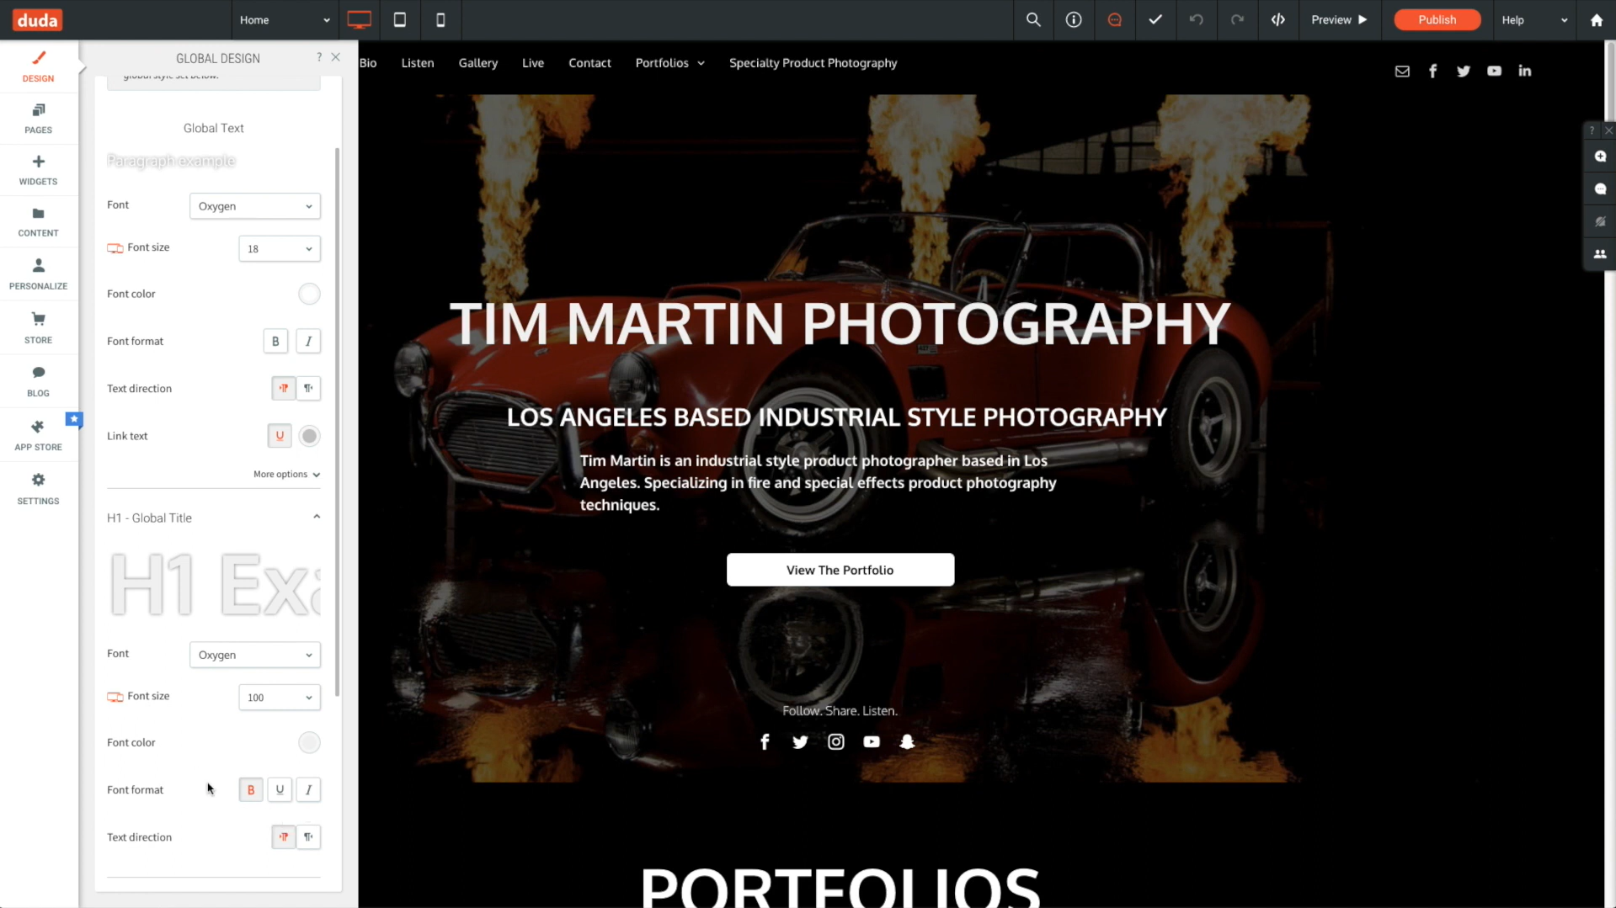Select the Gallery navigation item
This screenshot has height=908, width=1616.
[477, 62]
